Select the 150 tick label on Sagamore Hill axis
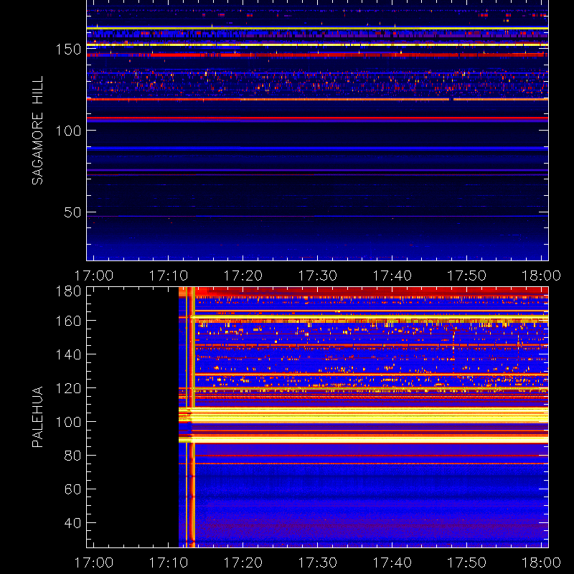574x574 pixels. (x=68, y=49)
